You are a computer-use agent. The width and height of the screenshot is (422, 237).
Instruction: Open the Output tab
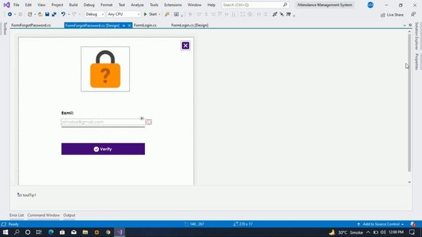tap(69, 215)
